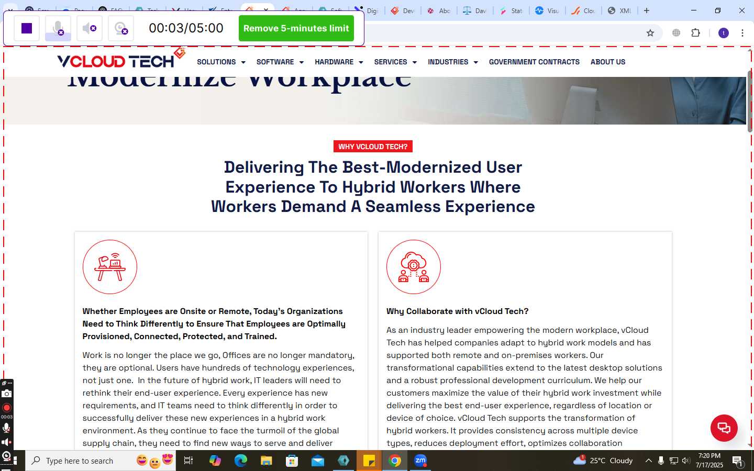This screenshot has height=471, width=754.
Task: Show hidden system tray icons
Action: [648, 461]
